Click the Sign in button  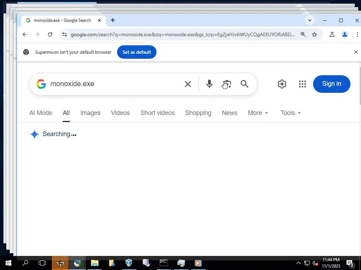pos(331,84)
